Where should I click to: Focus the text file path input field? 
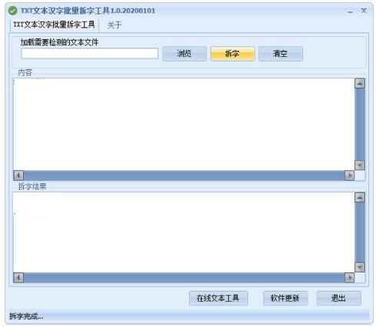89,54
